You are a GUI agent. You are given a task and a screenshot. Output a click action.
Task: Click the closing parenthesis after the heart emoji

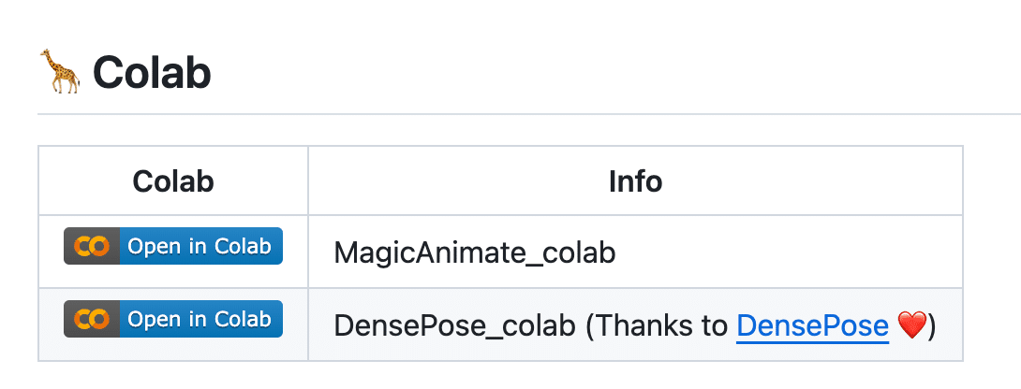coord(931,325)
